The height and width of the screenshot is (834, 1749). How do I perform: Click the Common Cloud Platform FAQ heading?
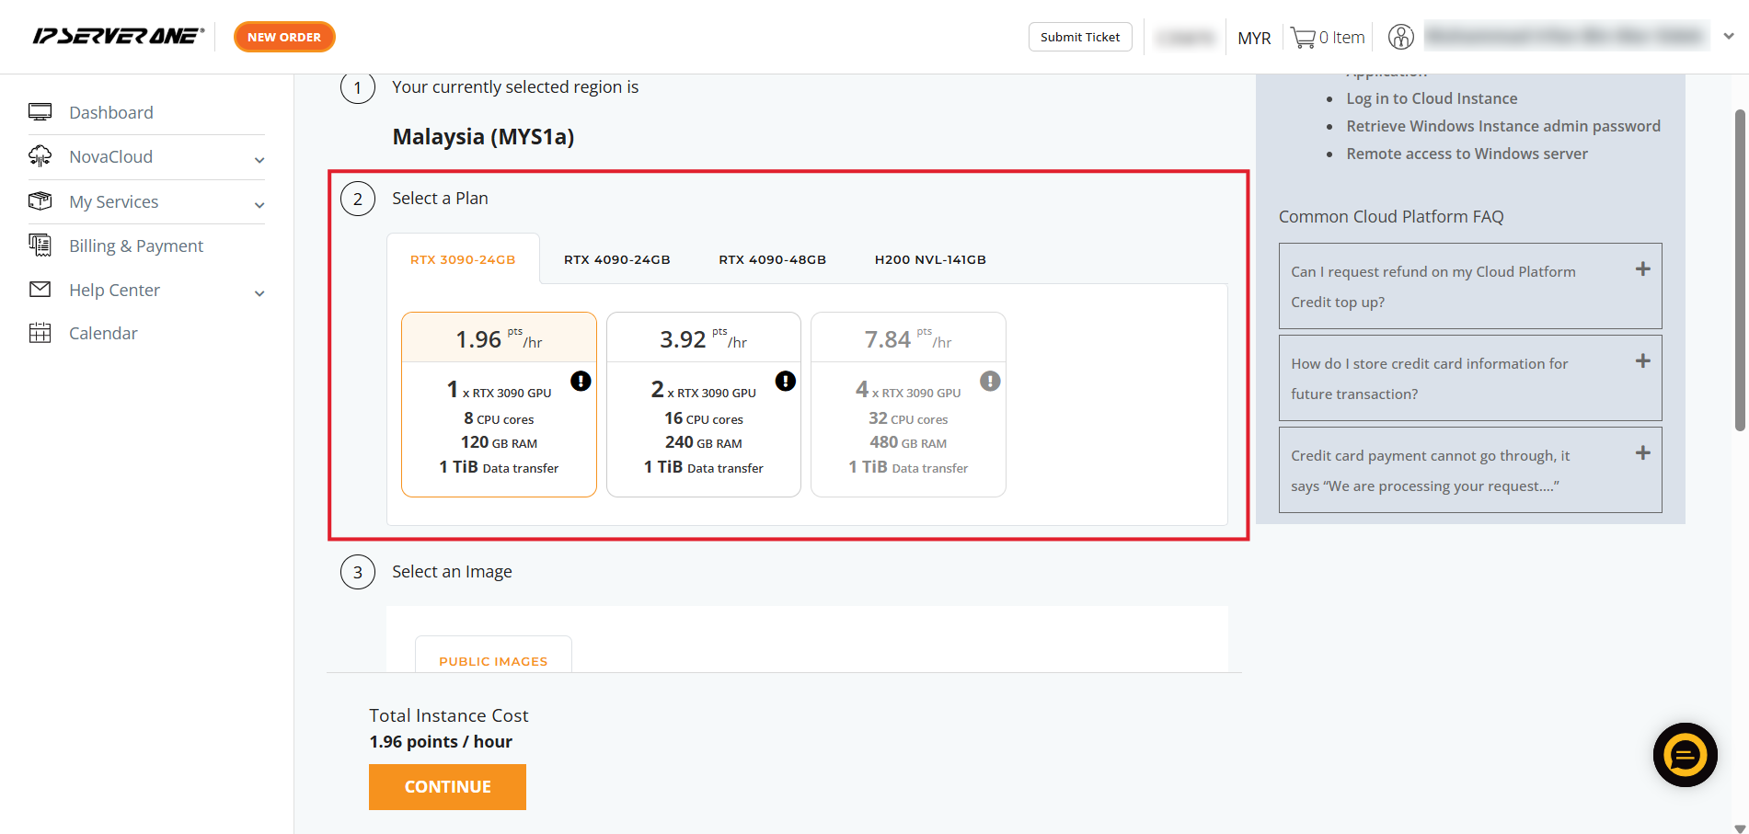tap(1391, 217)
